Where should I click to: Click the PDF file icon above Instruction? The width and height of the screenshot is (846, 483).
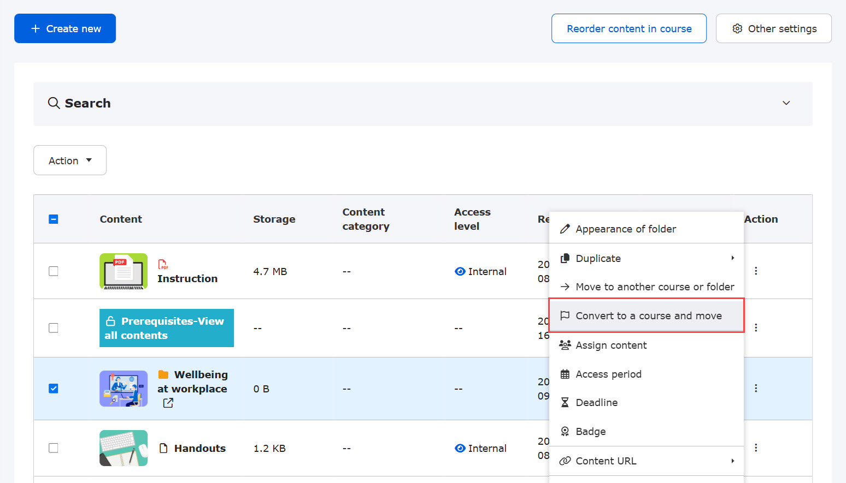click(163, 264)
